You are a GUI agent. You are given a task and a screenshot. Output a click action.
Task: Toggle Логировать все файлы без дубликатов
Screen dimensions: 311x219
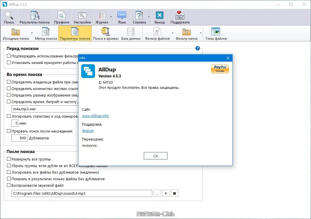[9, 172]
